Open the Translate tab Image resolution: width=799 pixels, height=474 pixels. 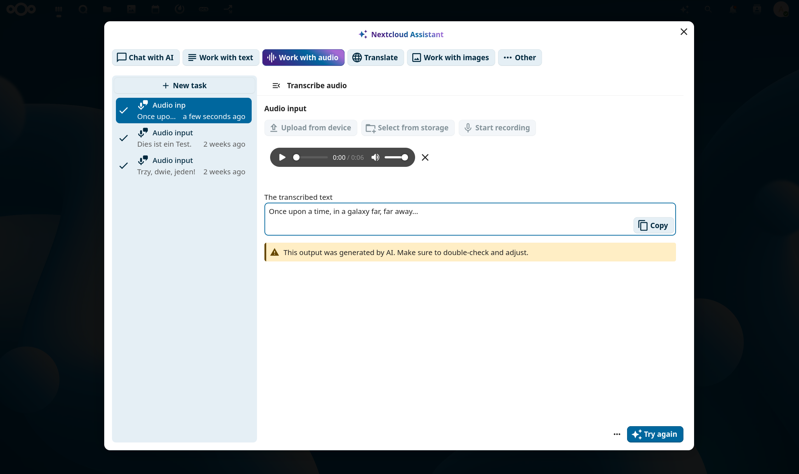pos(375,57)
